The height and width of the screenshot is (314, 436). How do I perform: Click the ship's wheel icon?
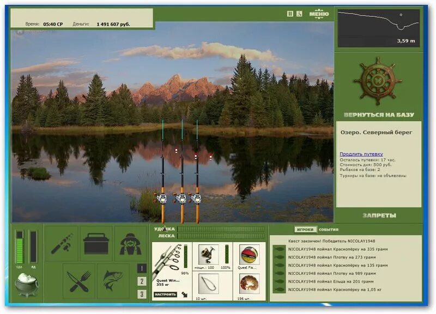click(x=378, y=81)
